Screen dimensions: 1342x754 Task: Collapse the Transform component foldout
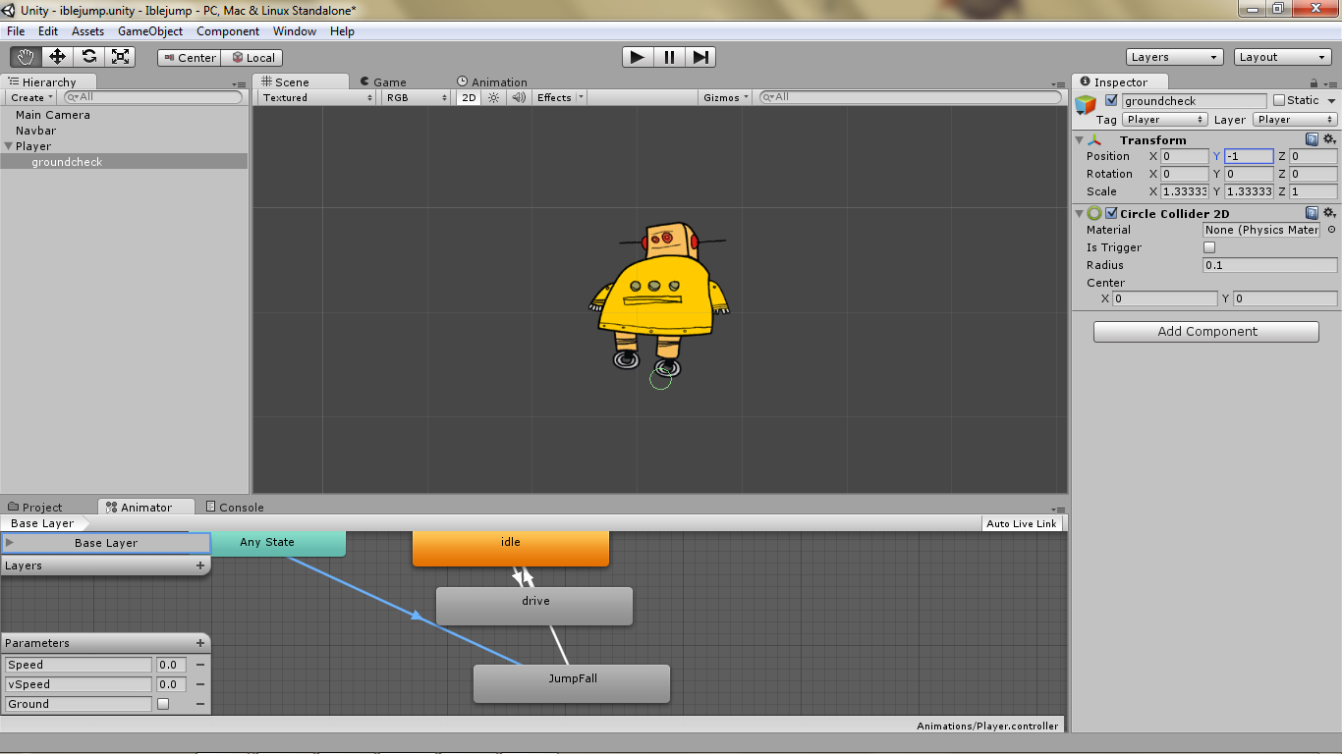1080,140
